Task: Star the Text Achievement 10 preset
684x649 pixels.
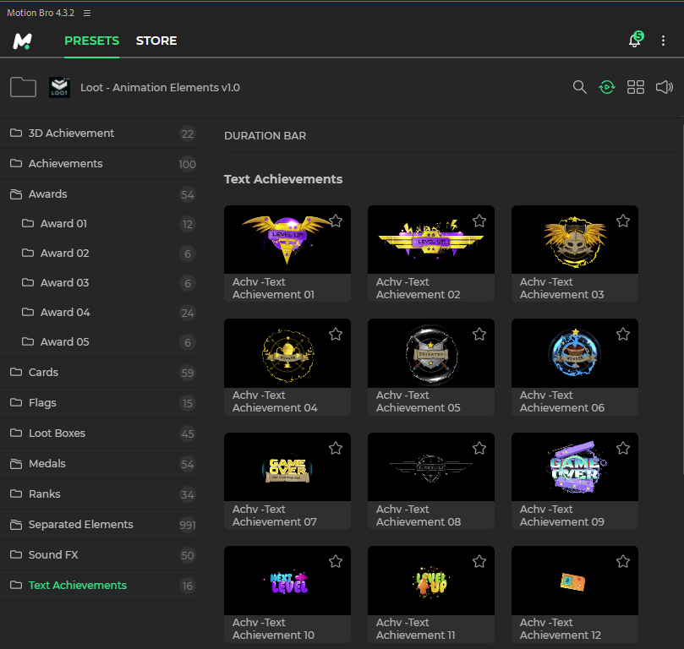Action: 336,561
